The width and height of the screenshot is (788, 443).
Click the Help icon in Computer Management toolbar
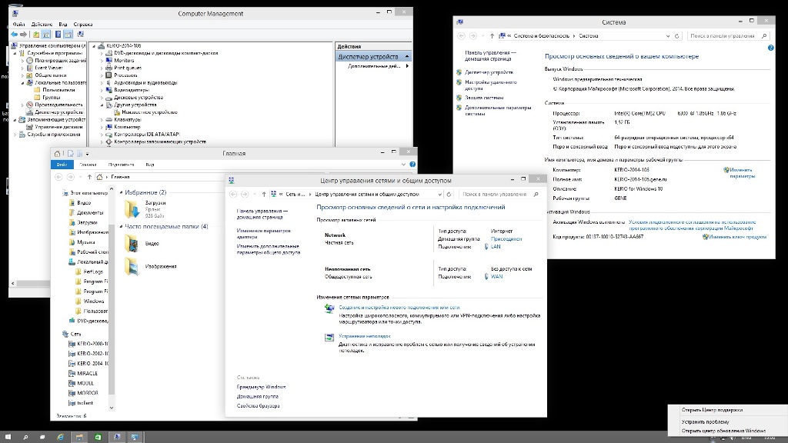point(58,35)
